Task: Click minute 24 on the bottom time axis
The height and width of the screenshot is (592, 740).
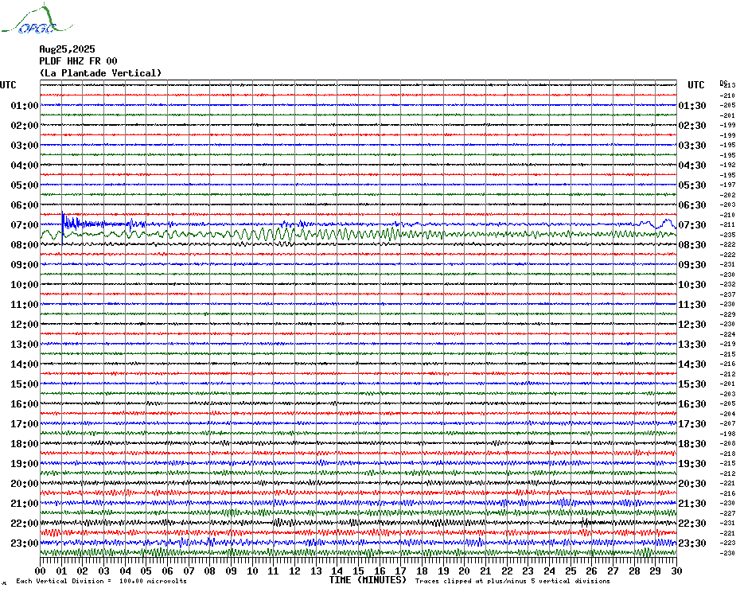Action: [x=549, y=571]
